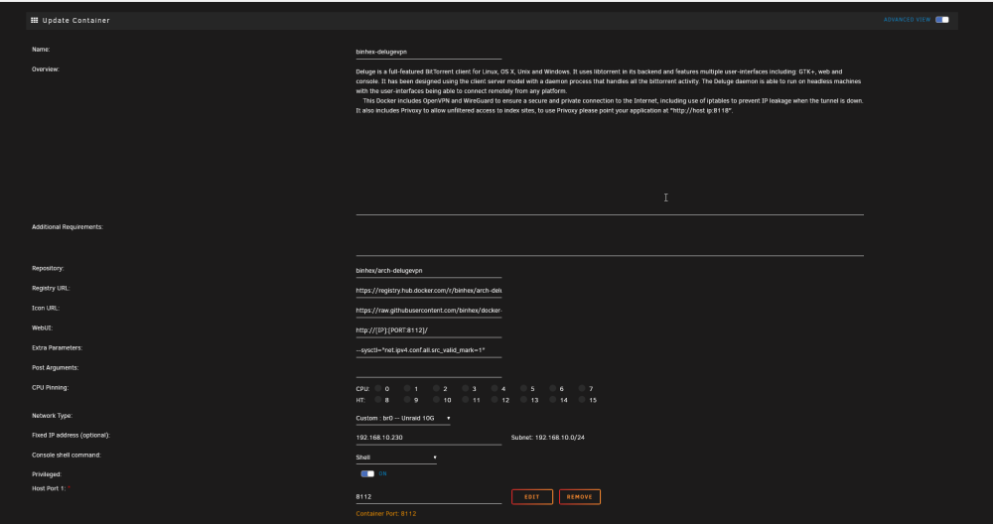Viewport: 993px width, 524px height.
Task: Enable HT 11 pinning
Action: point(466,400)
